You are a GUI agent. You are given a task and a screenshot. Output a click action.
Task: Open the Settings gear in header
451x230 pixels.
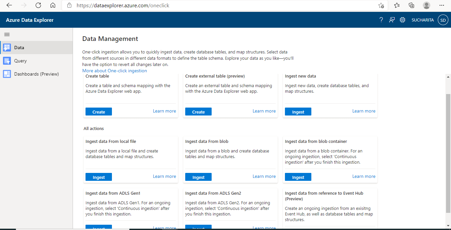[402, 20]
